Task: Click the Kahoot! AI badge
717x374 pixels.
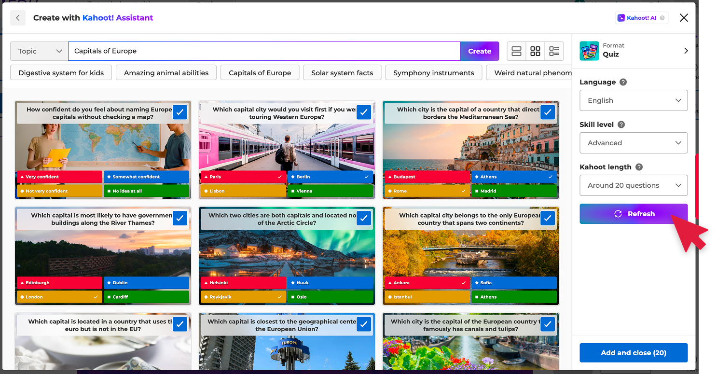Action: tap(641, 18)
